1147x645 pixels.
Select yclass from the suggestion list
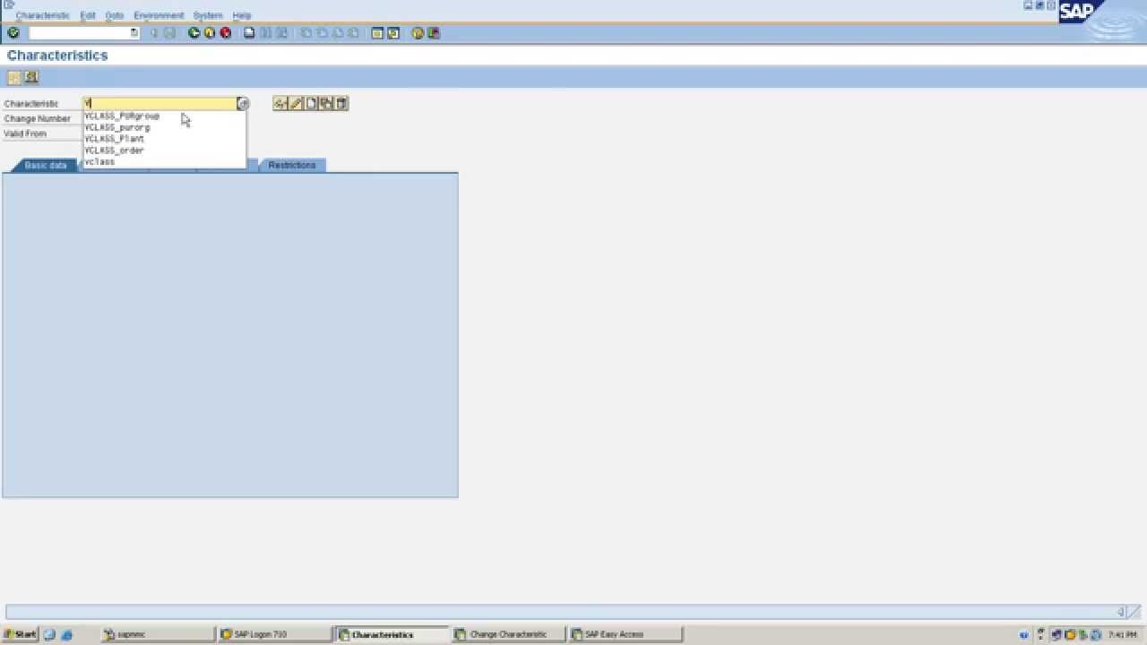pos(99,162)
